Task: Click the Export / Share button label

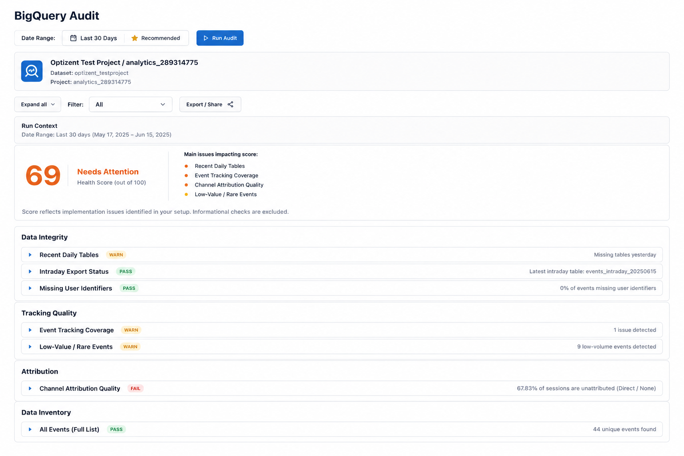Action: click(204, 104)
